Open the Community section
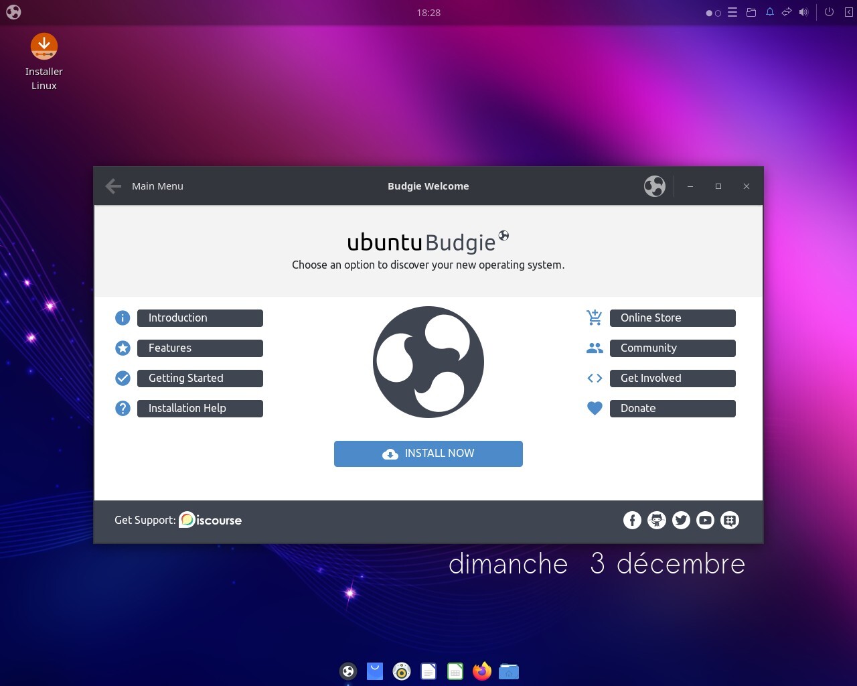This screenshot has width=857, height=686. click(673, 348)
